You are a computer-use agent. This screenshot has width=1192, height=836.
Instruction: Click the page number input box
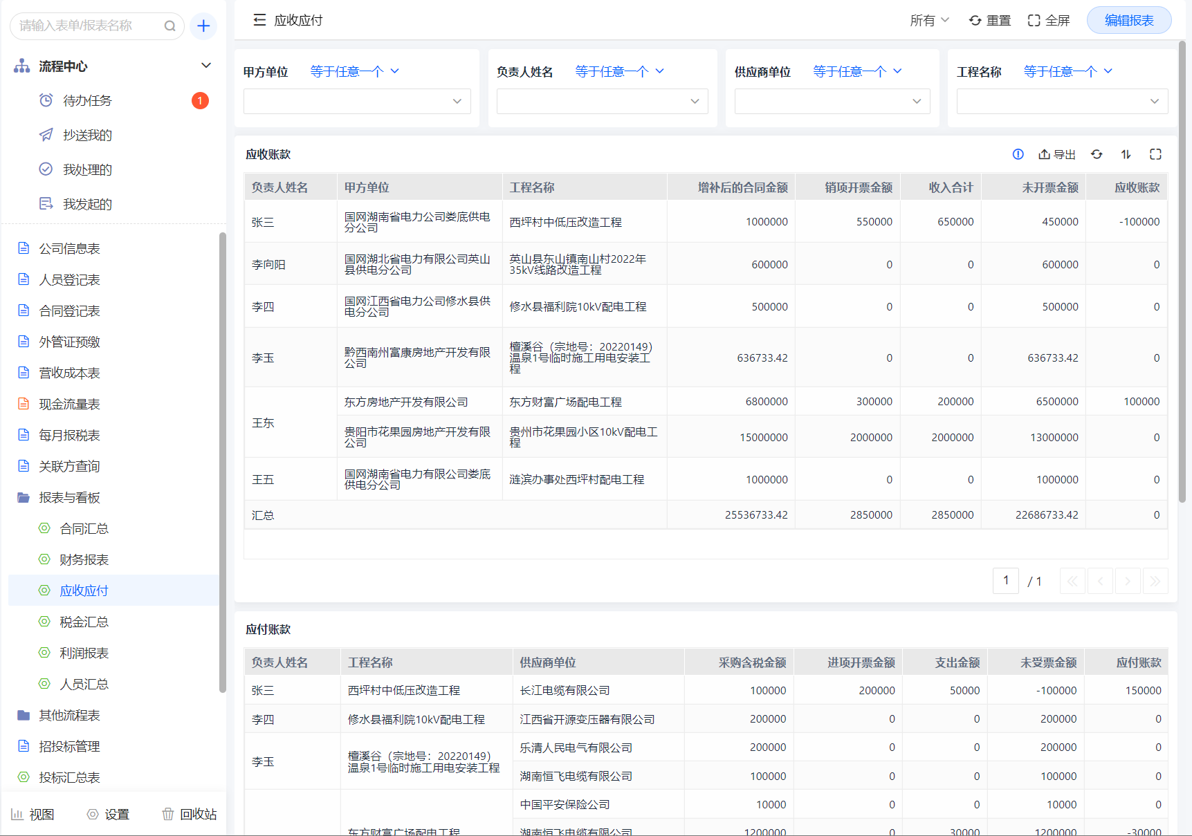1005,581
